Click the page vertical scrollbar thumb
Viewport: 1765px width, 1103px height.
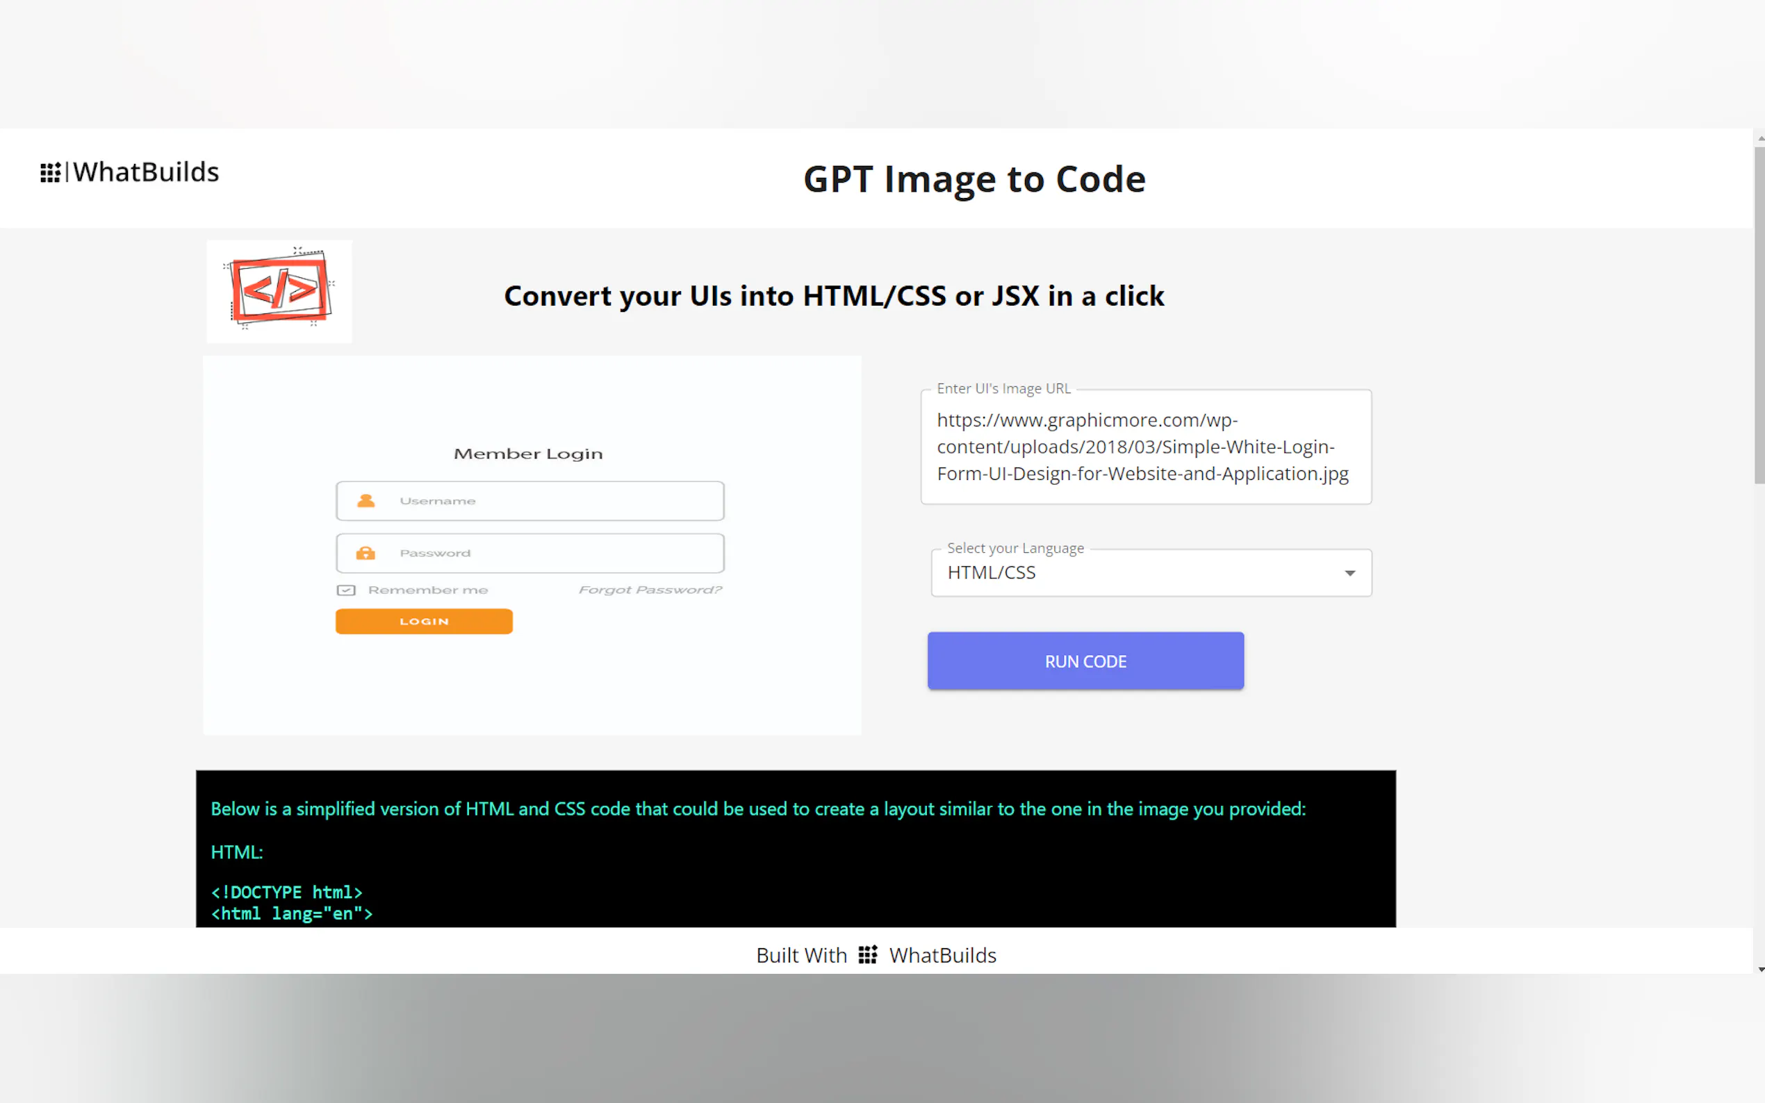pos(1759,314)
